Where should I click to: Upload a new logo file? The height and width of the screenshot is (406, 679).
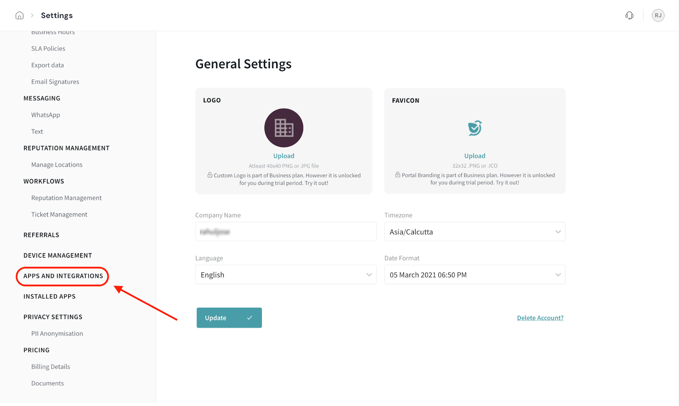point(283,156)
